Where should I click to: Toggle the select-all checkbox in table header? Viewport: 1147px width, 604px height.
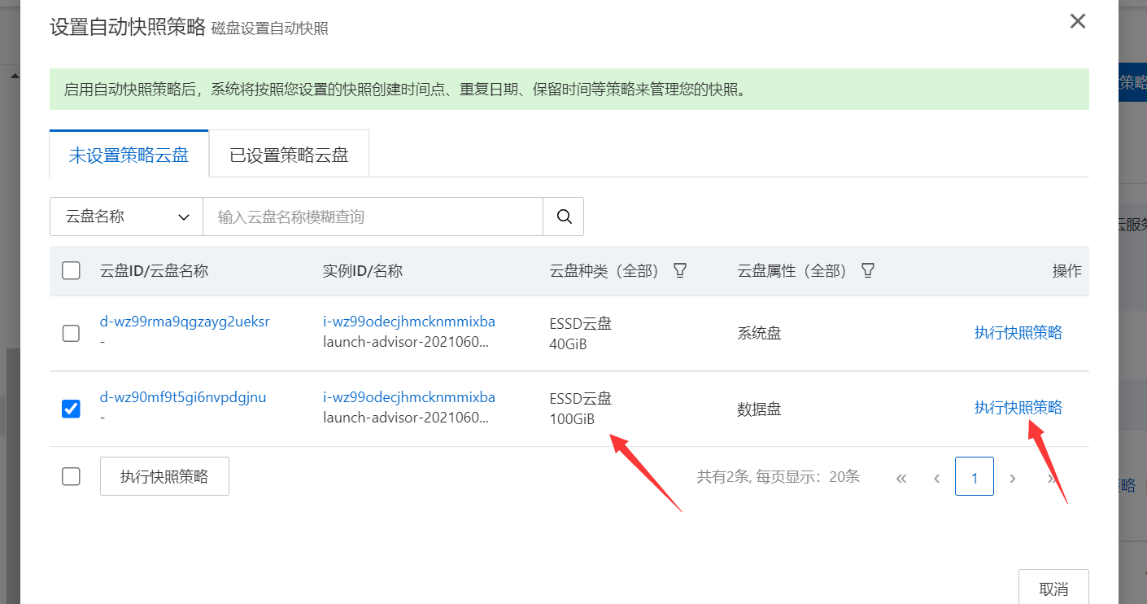pyautogui.click(x=71, y=271)
